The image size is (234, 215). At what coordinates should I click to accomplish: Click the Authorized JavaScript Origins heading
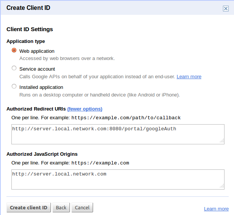point(42,154)
